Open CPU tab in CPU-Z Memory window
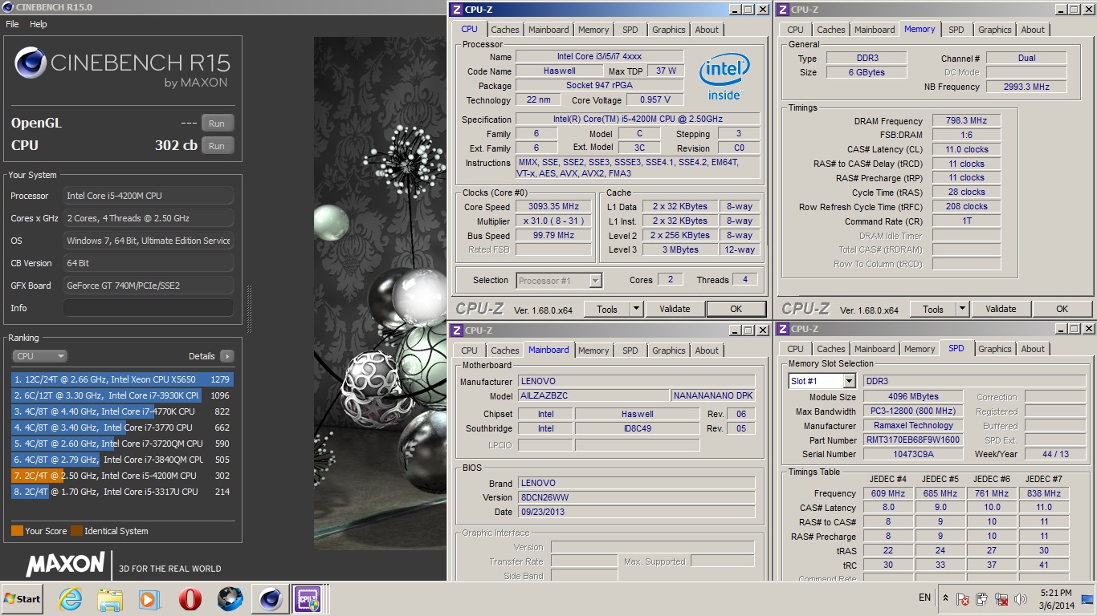1097x616 pixels. (795, 30)
